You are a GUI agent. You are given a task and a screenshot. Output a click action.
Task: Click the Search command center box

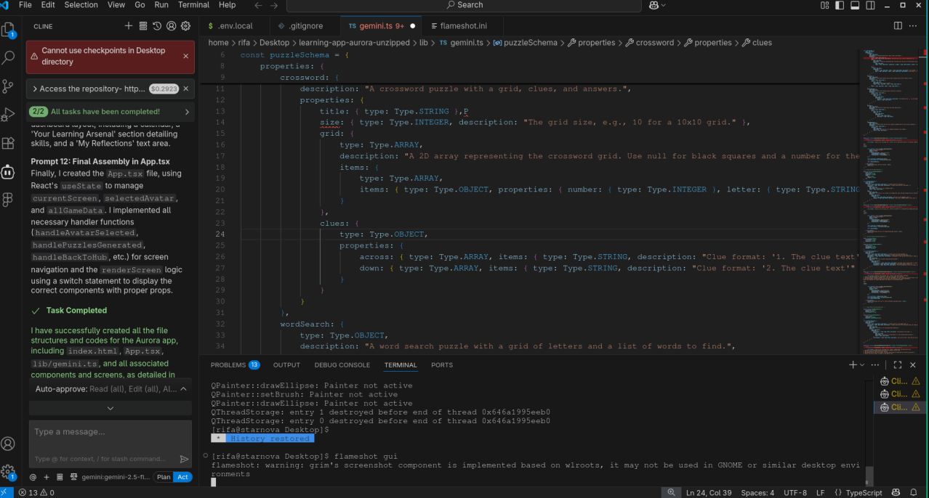click(463, 5)
